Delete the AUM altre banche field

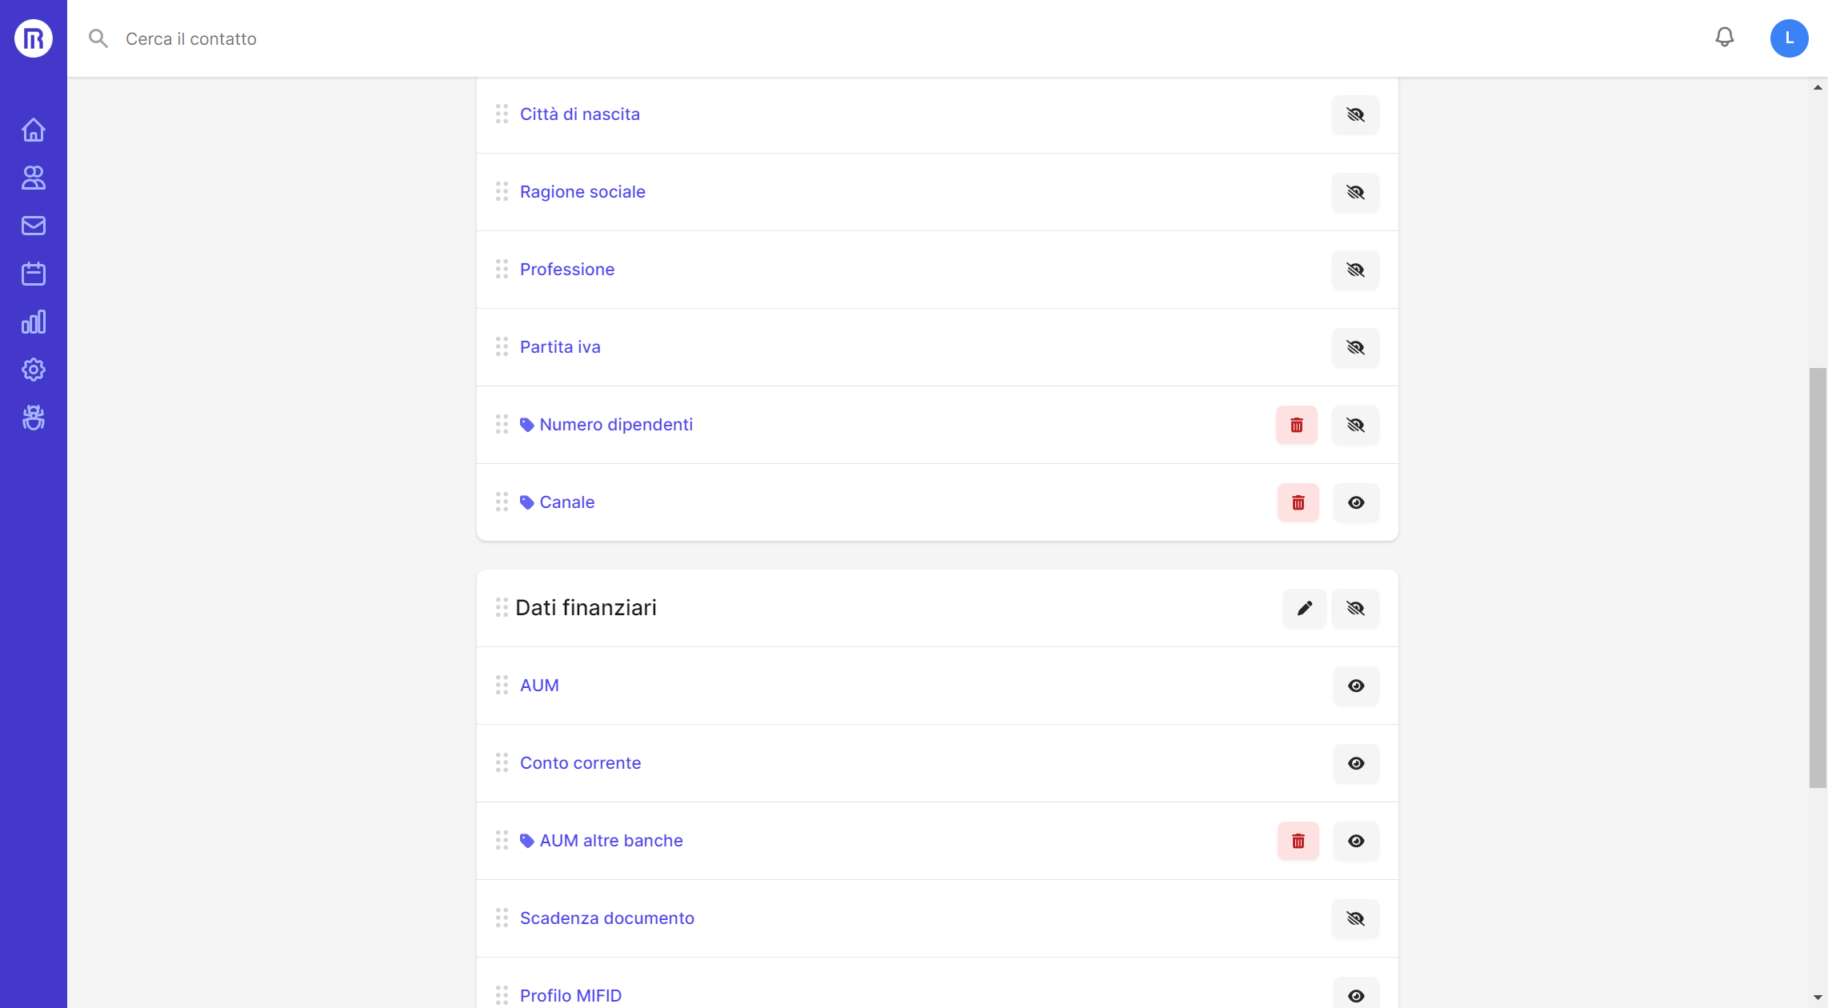tap(1298, 841)
